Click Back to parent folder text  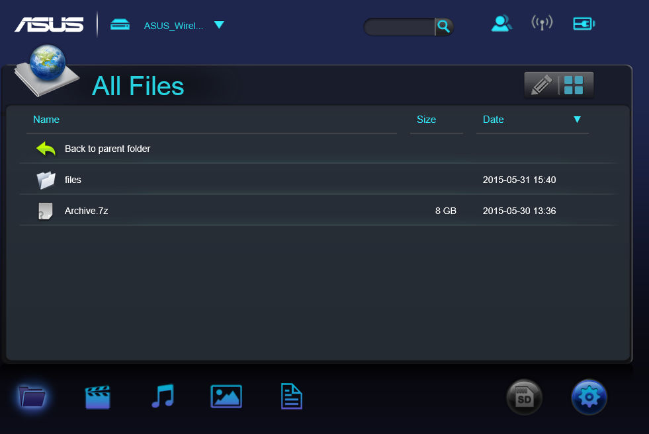click(x=108, y=149)
